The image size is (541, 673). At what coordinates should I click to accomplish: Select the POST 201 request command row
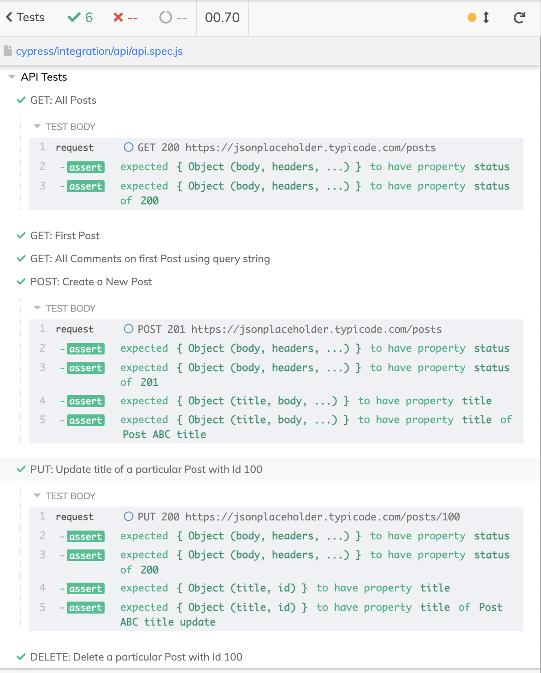tap(276, 329)
